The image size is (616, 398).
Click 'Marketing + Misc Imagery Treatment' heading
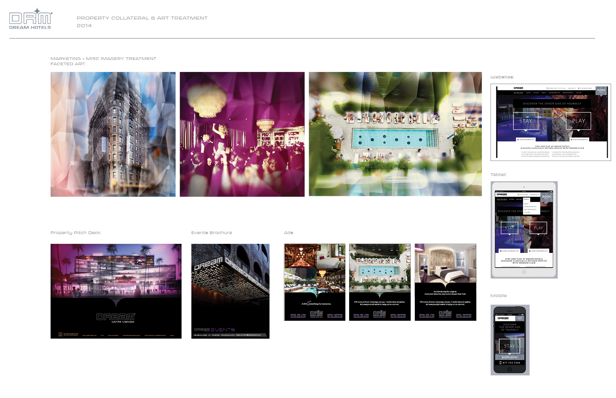click(103, 58)
